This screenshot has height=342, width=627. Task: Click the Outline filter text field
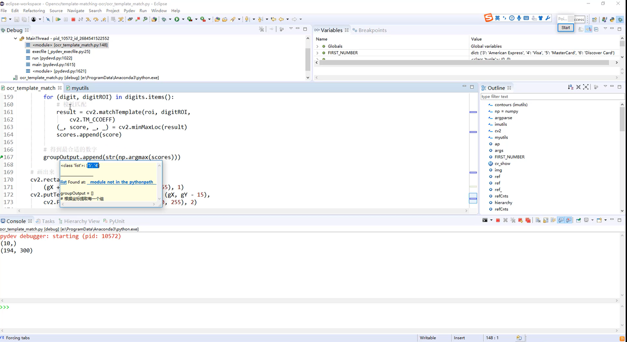(x=552, y=97)
